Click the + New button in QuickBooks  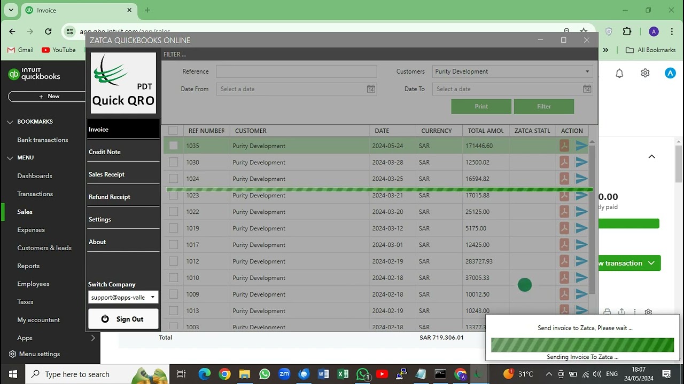[48, 97]
